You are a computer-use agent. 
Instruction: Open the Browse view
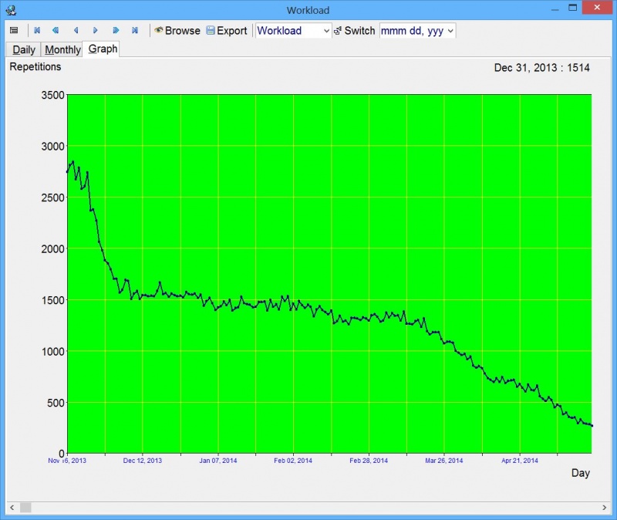(x=177, y=31)
